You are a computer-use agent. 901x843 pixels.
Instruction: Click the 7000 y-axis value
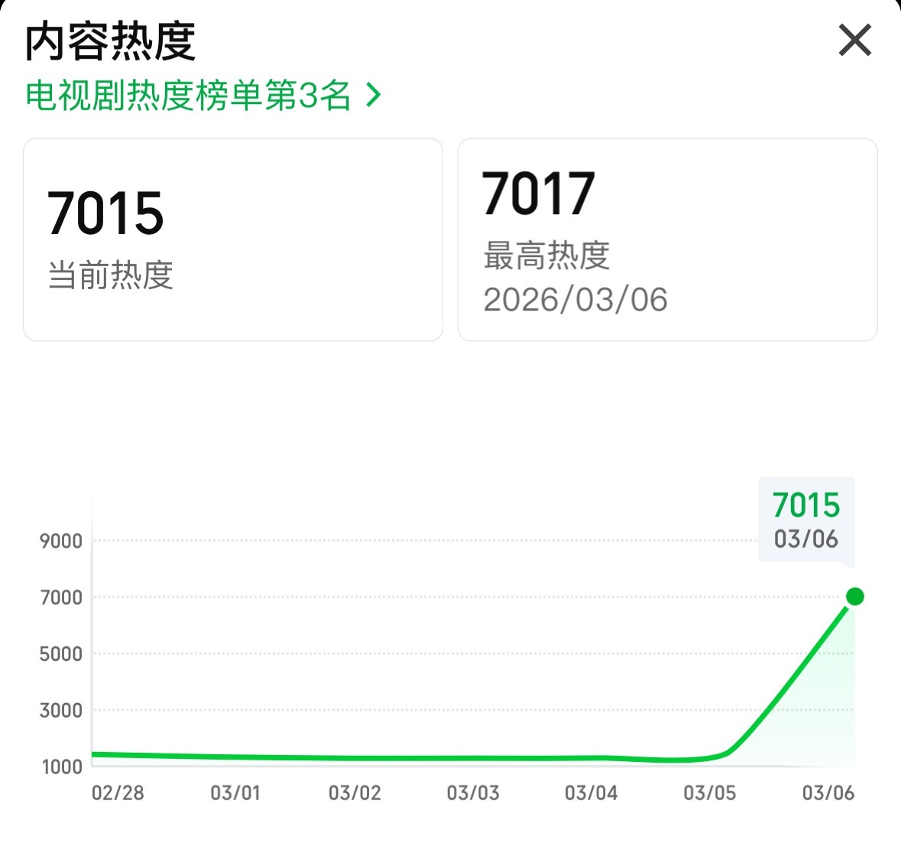pos(61,597)
